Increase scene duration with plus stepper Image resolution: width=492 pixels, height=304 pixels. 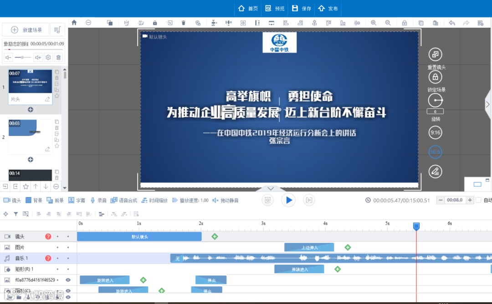click(x=470, y=200)
